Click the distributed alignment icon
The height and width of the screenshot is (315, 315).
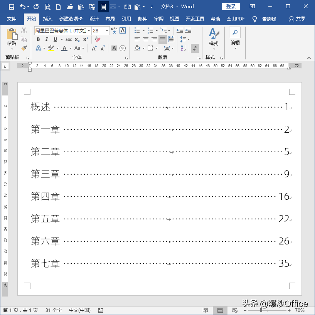(x=171, y=39)
